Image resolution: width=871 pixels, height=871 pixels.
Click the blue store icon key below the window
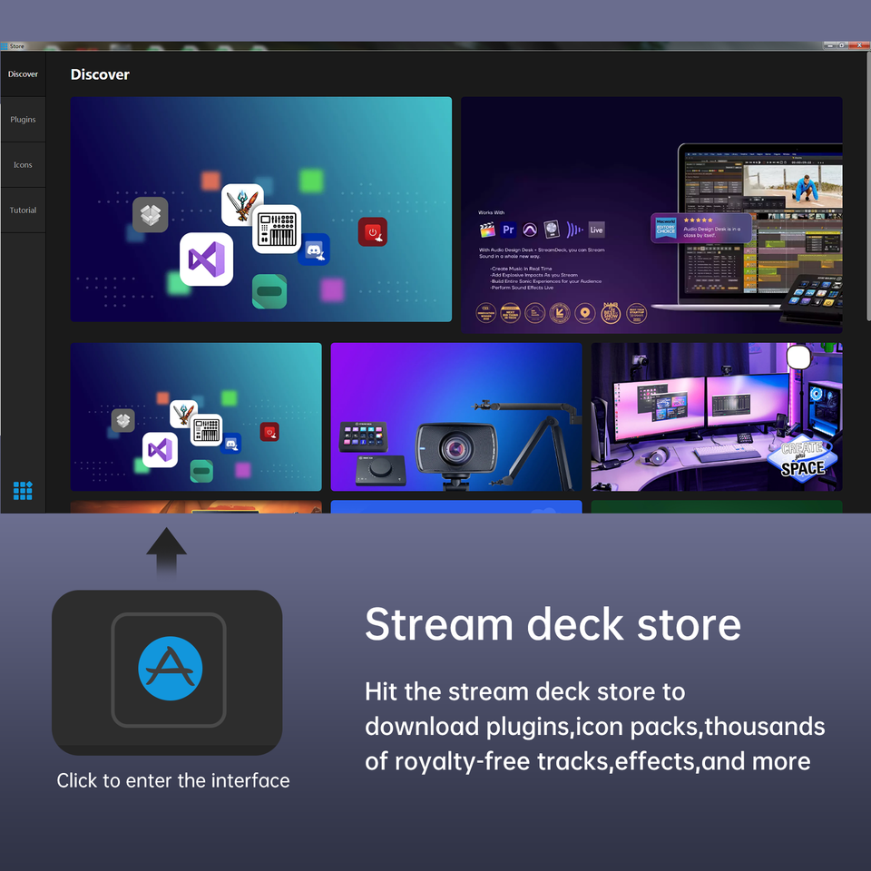[169, 670]
